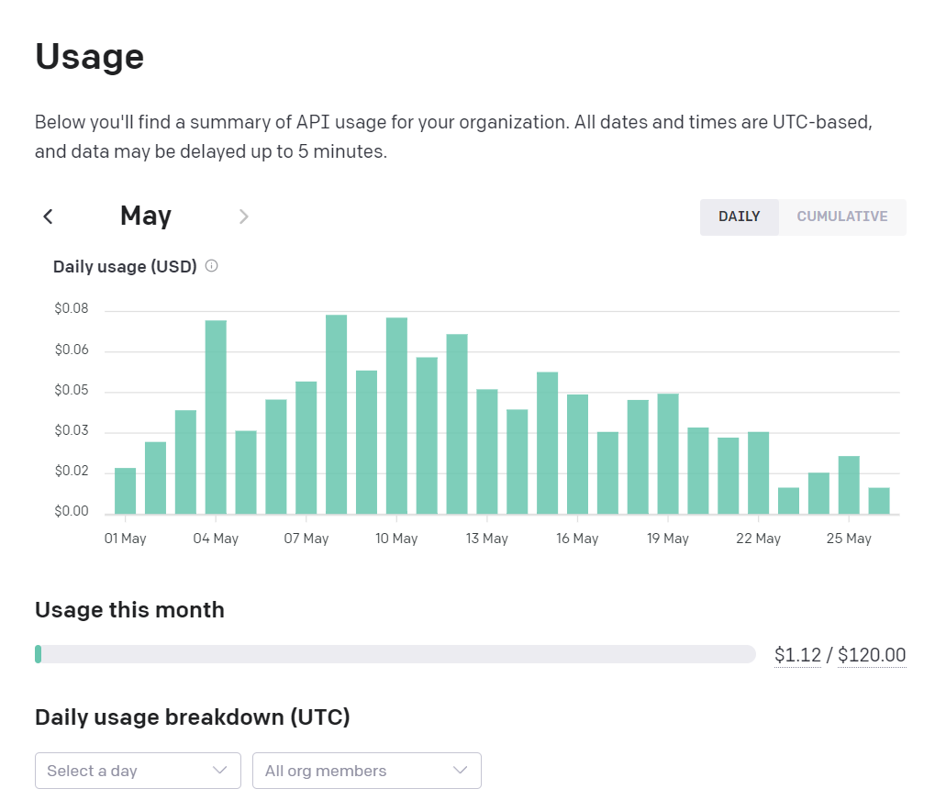Open the Select a day dropdown
The height and width of the screenshot is (800, 935).
[x=138, y=771]
